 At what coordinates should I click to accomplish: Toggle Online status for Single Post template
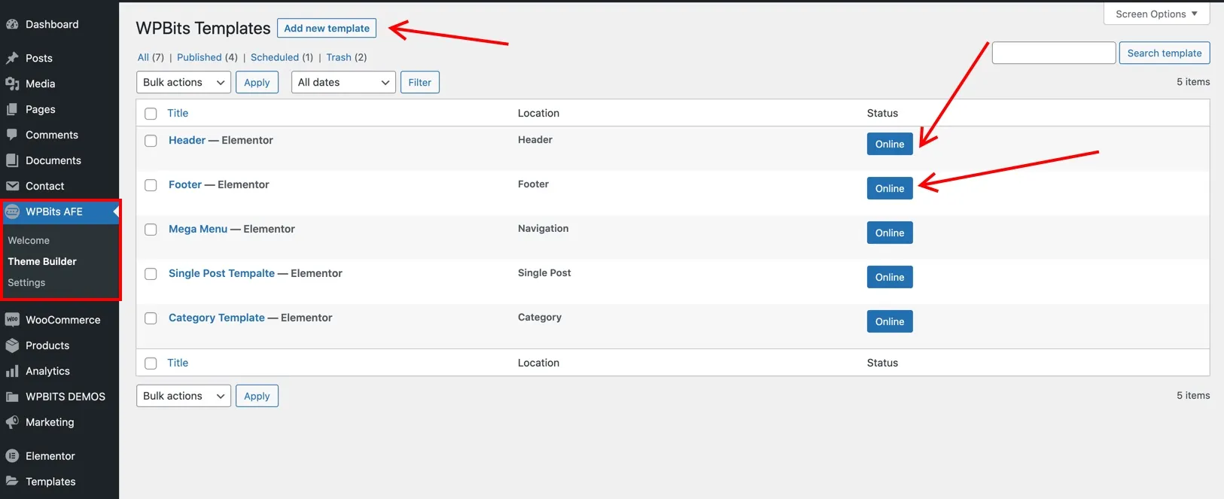point(890,277)
